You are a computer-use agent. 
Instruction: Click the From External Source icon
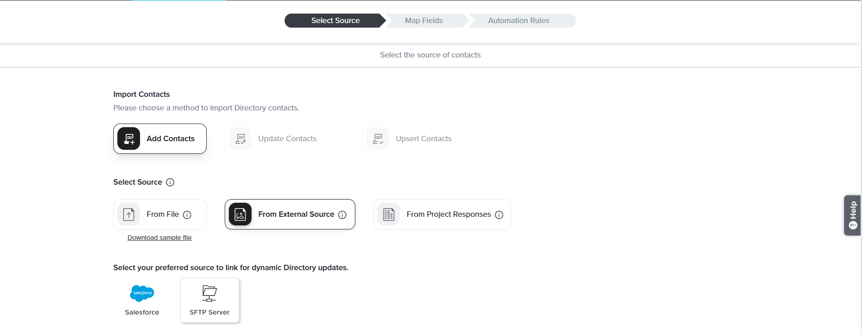pyautogui.click(x=240, y=214)
